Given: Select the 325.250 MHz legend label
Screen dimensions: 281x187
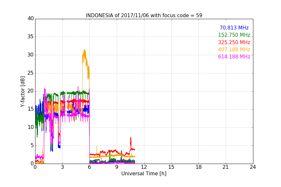Looking at the screenshot, I should 234,42.
